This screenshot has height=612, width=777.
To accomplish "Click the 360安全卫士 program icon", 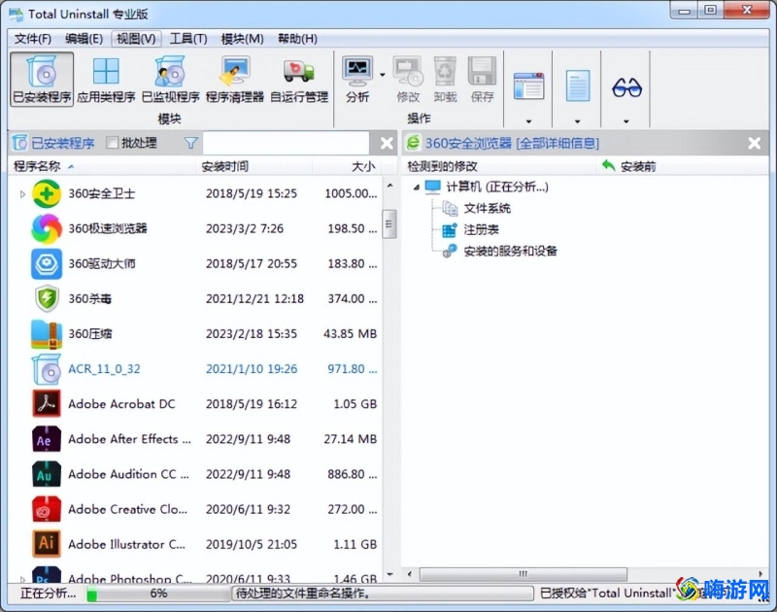I will pyautogui.click(x=47, y=193).
